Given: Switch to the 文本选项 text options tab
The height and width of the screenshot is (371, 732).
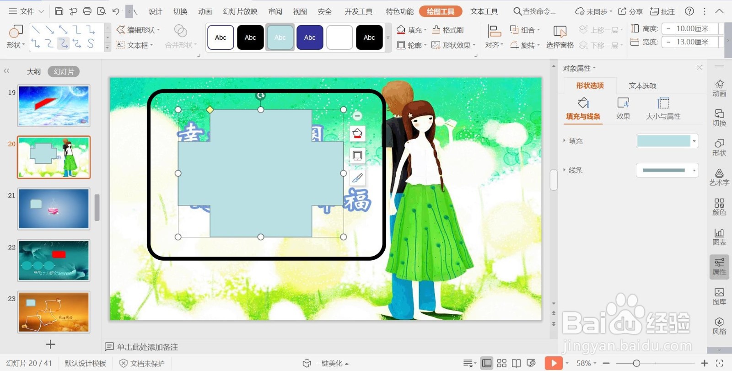Looking at the screenshot, I should (642, 86).
